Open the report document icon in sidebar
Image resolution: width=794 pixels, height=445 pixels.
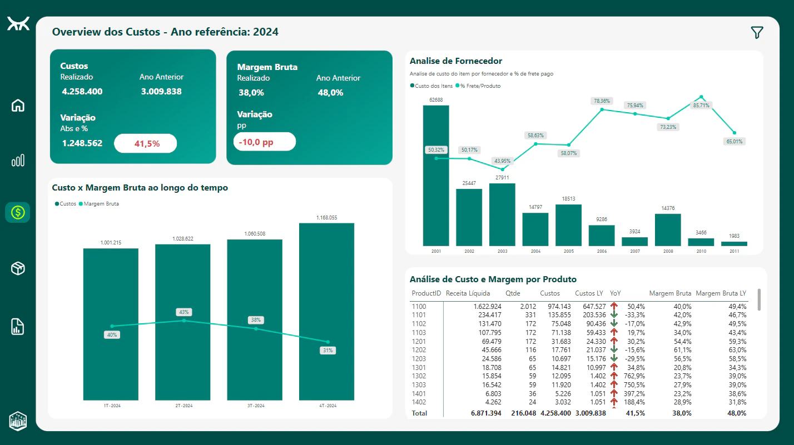(x=18, y=327)
